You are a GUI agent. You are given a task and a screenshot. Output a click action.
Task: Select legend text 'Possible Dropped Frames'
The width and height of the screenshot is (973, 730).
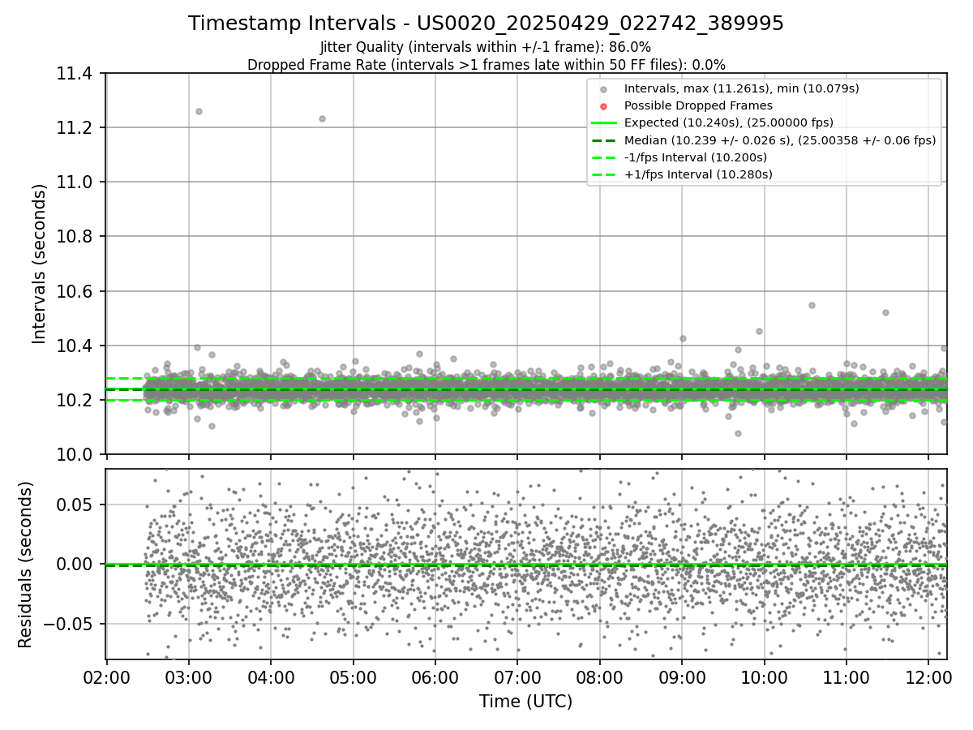pyautogui.click(x=698, y=105)
